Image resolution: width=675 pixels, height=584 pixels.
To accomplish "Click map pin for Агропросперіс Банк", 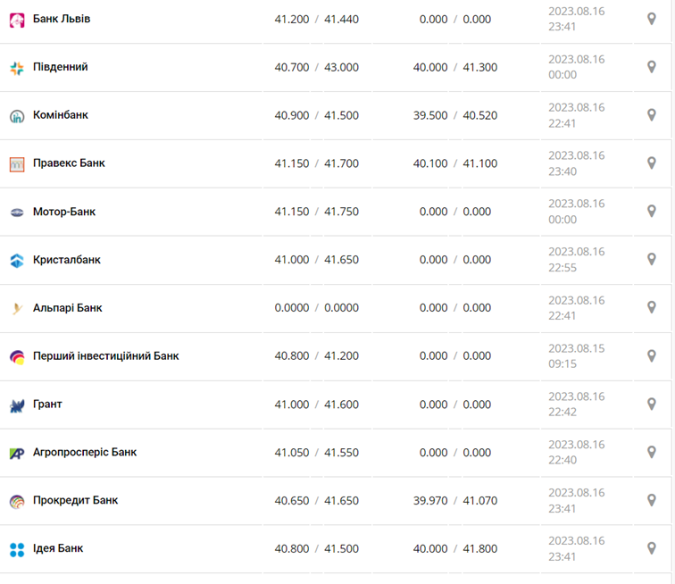I will [652, 453].
